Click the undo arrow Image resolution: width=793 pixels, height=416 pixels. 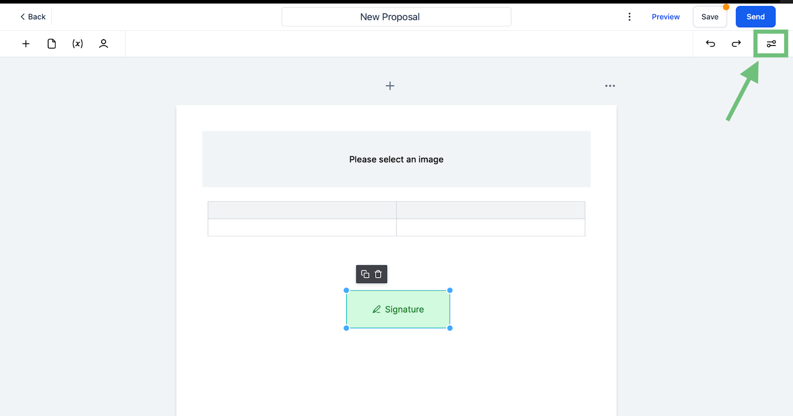pos(710,44)
